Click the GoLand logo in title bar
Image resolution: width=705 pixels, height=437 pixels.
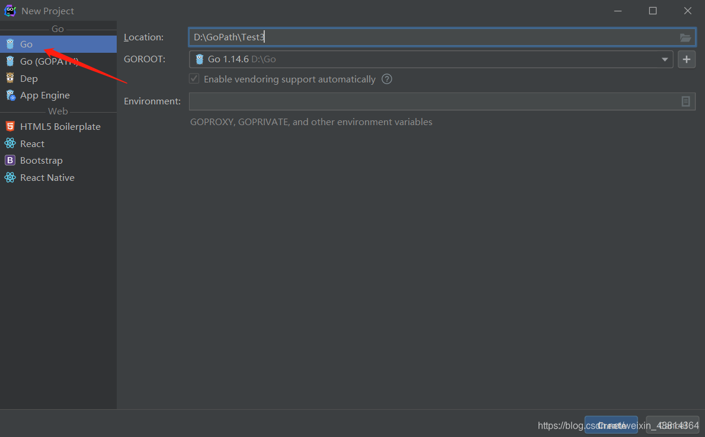[x=10, y=10]
